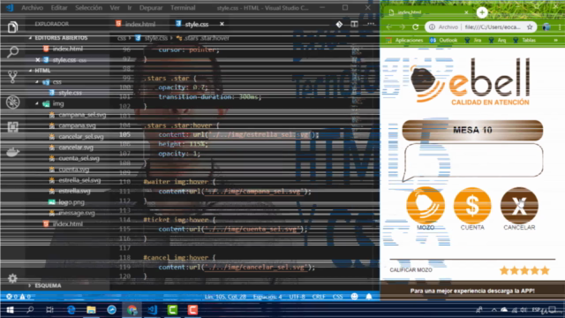This screenshot has width=565, height=318.
Task: Click the Aplicaciones bookmark
Action: (404, 41)
